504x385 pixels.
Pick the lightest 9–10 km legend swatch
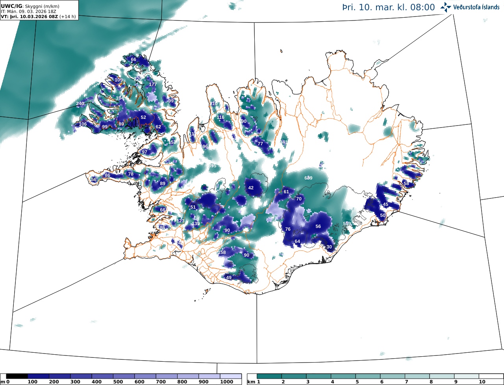pyautogui.click(x=467, y=376)
